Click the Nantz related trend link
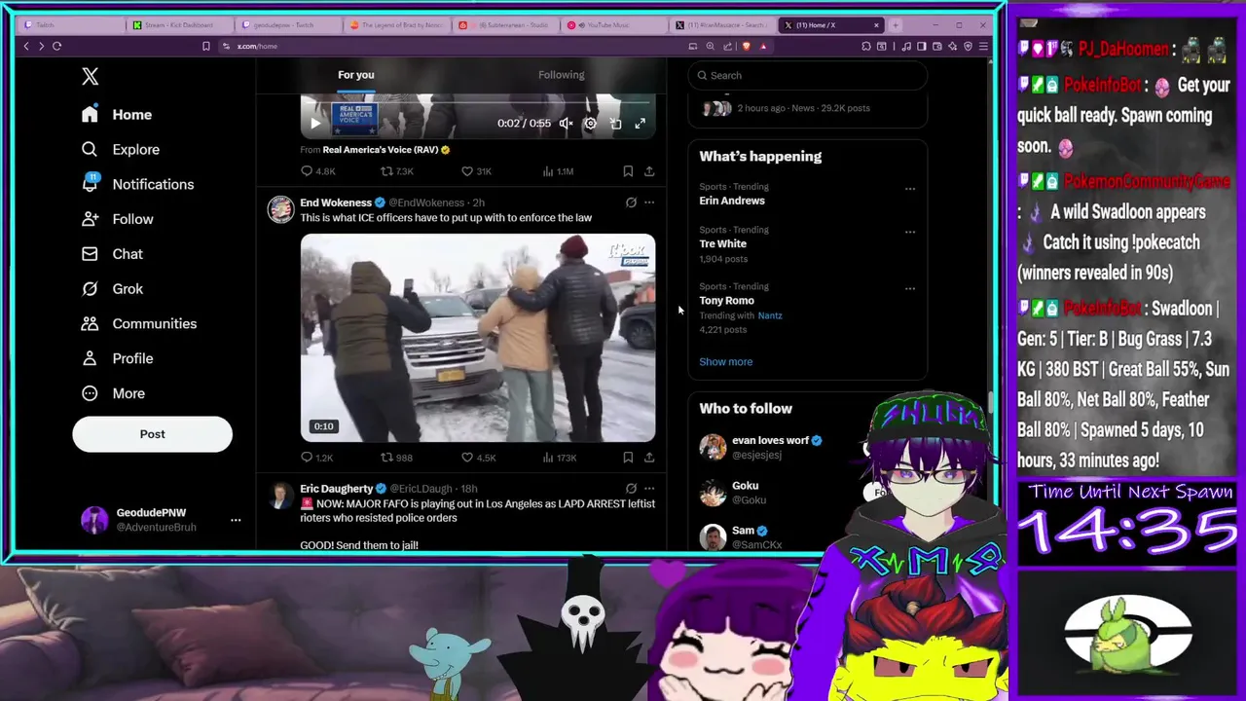The width and height of the screenshot is (1246, 701). (x=770, y=315)
